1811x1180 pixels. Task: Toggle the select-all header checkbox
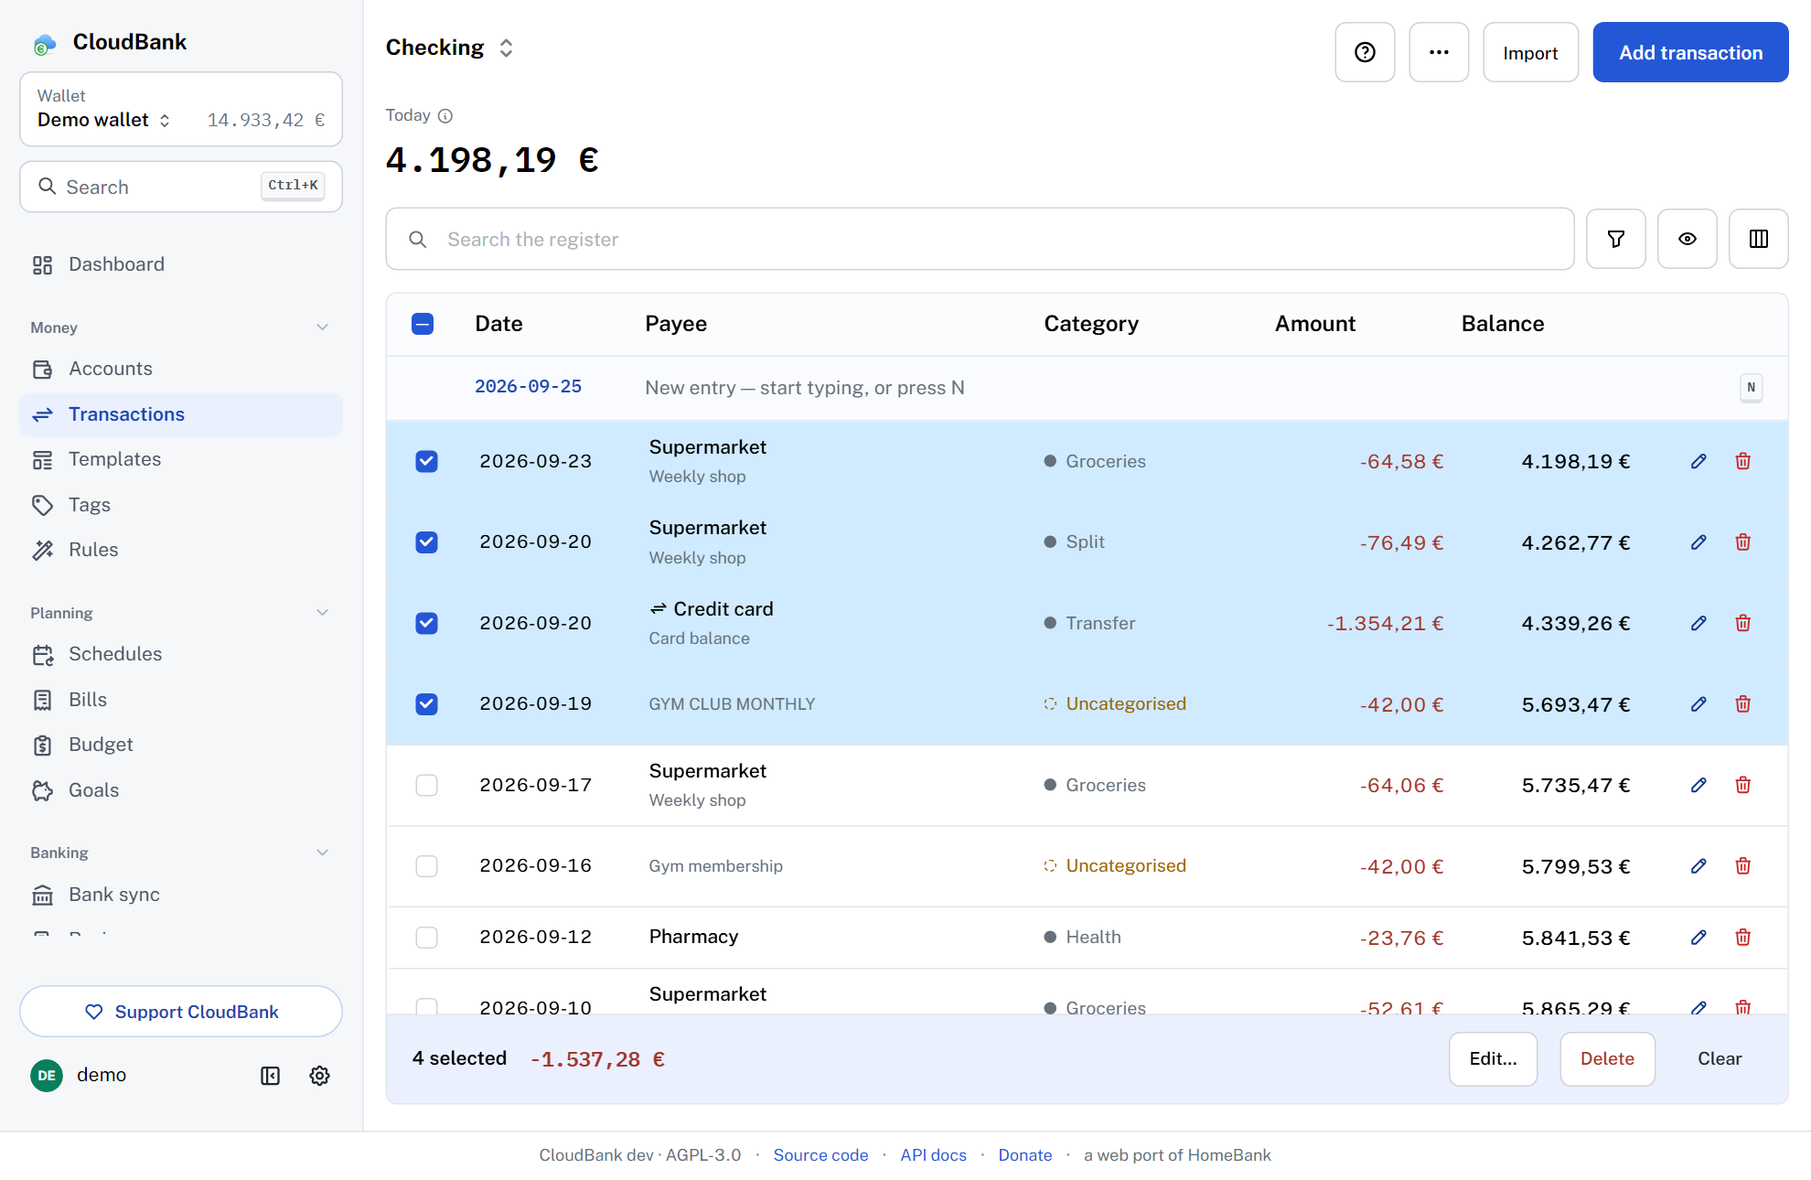(423, 324)
